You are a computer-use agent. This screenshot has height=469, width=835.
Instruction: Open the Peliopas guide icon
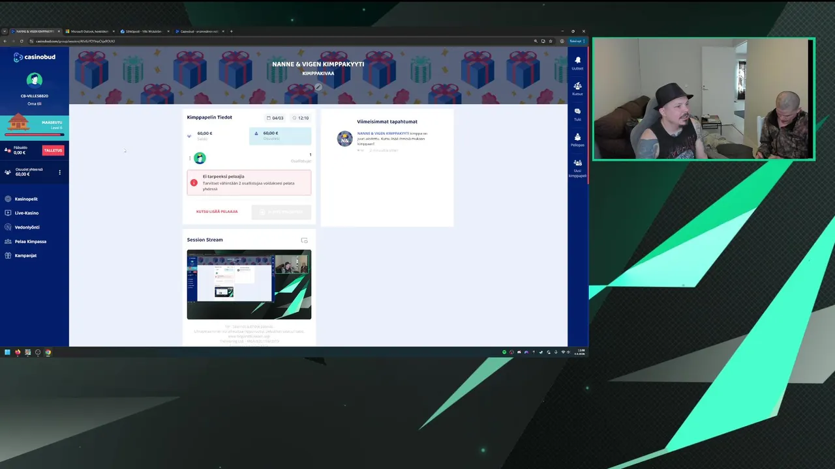577,137
